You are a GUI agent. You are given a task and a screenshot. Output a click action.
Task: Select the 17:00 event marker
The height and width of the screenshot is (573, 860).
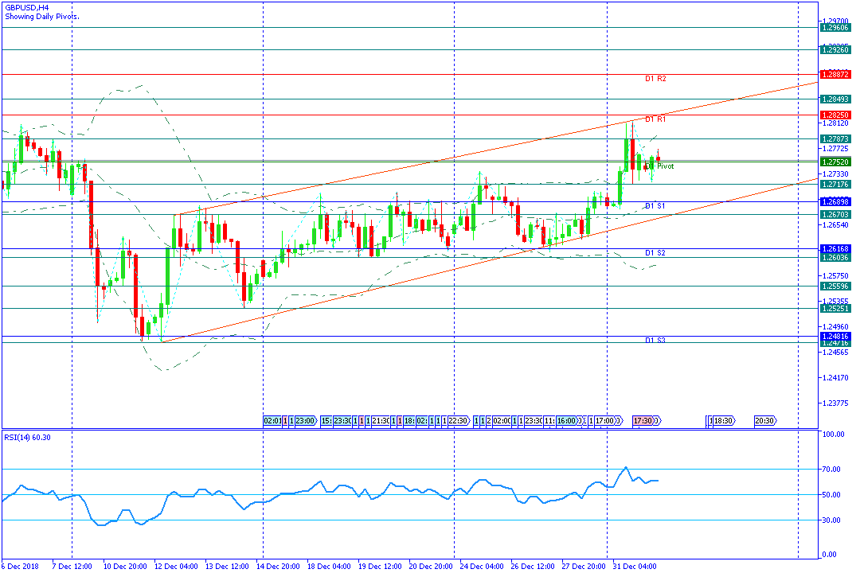[x=606, y=421]
